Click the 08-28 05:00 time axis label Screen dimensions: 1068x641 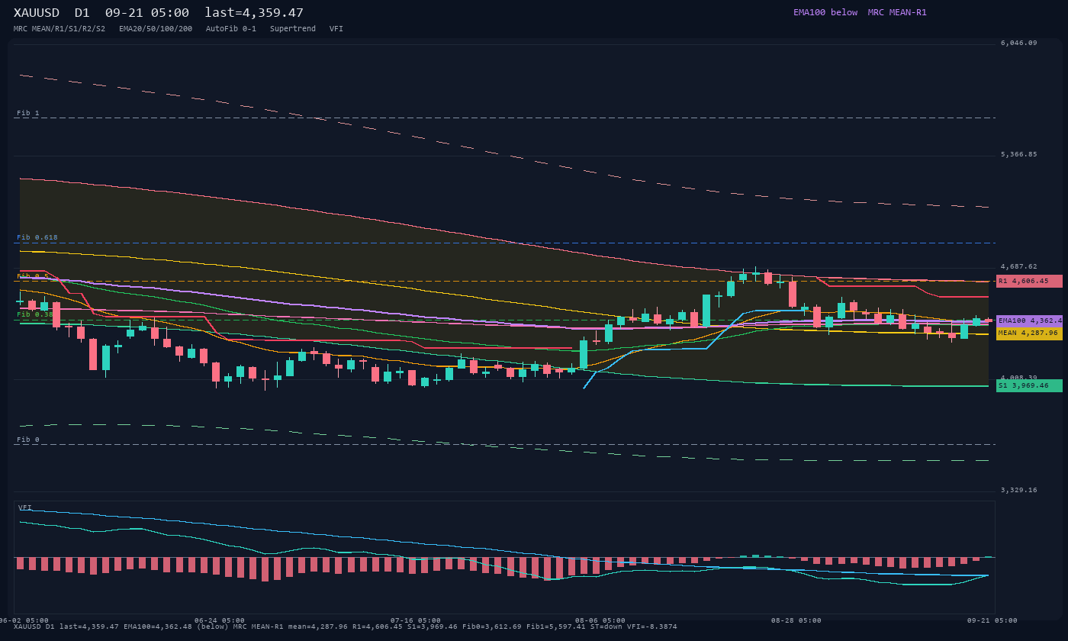tap(796, 620)
